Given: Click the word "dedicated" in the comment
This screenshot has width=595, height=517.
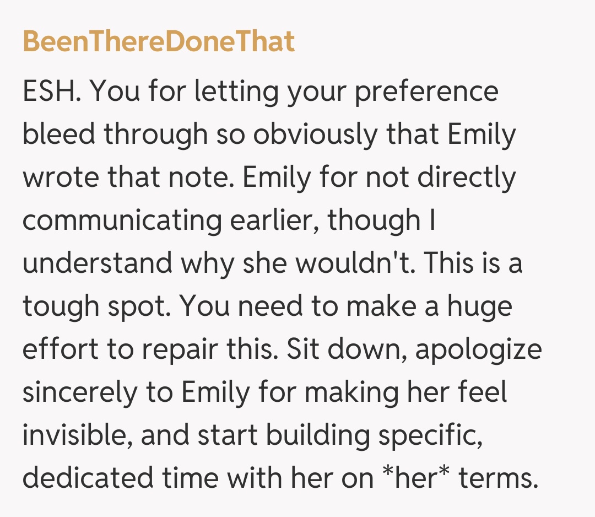Looking at the screenshot, I should (x=88, y=478).
